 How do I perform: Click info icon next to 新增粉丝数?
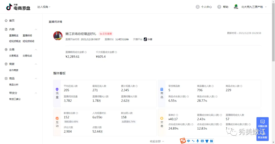[77, 113]
